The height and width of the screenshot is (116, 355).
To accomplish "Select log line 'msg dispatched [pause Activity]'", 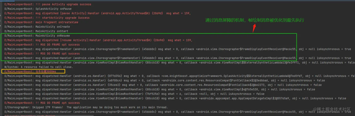I will pos(98,13).
